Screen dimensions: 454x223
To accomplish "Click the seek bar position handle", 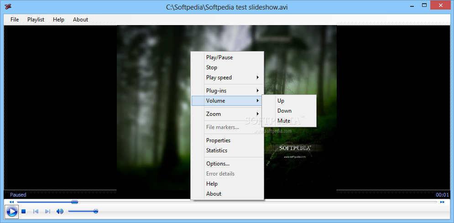I will click(x=74, y=202).
